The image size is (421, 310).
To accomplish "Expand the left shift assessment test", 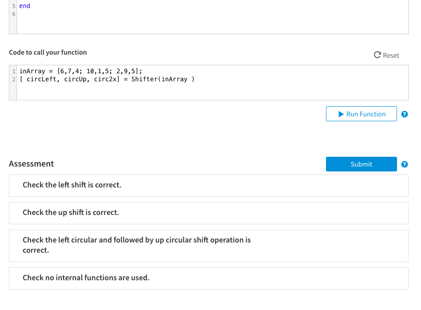I will click(x=209, y=185).
